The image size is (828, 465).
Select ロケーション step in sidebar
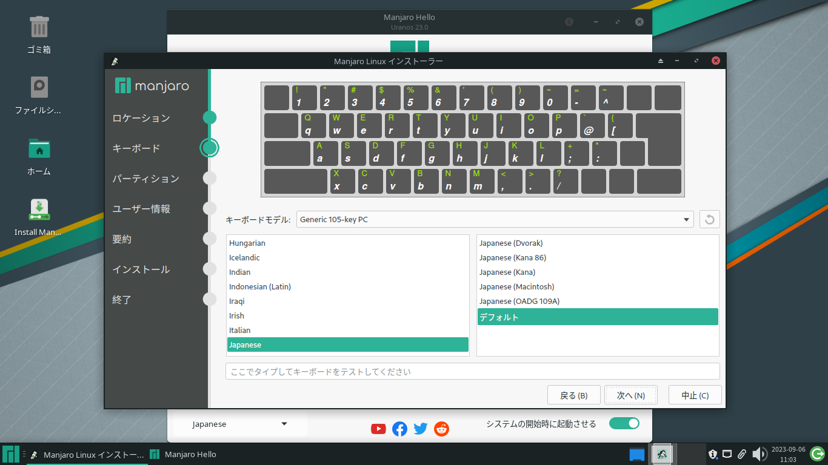pyautogui.click(x=141, y=118)
